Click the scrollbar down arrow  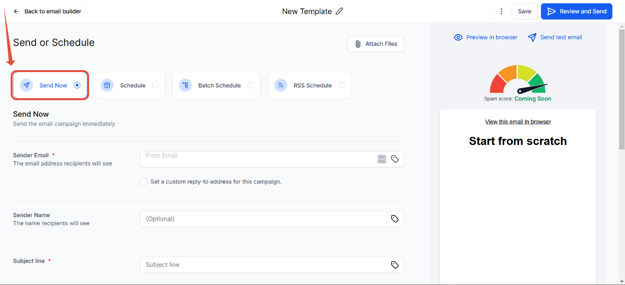(622, 281)
